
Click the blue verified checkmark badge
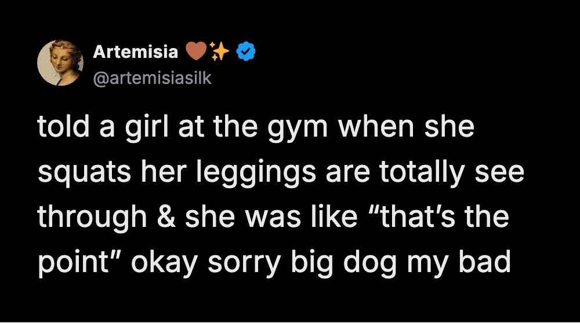247,52
